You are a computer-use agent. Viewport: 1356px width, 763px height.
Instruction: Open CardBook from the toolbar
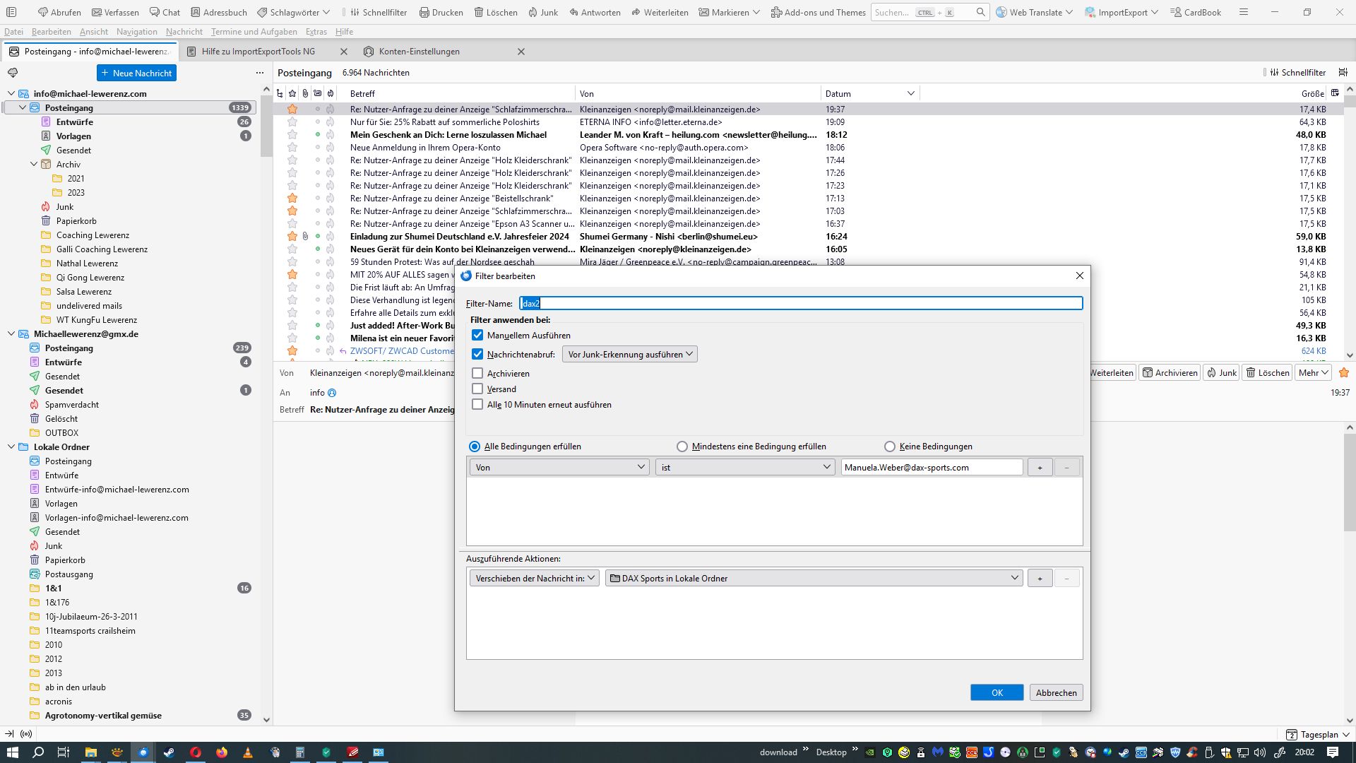click(x=1195, y=12)
